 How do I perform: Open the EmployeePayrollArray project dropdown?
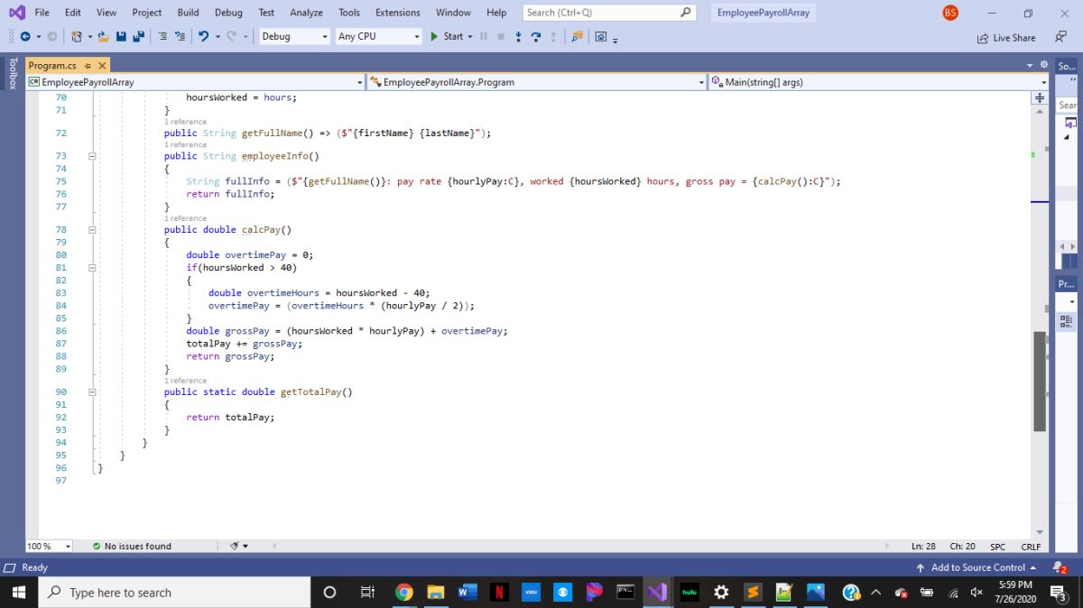click(196, 82)
